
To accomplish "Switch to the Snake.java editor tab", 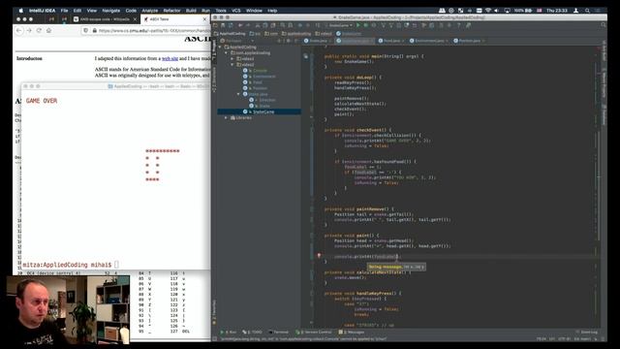I will [317, 41].
